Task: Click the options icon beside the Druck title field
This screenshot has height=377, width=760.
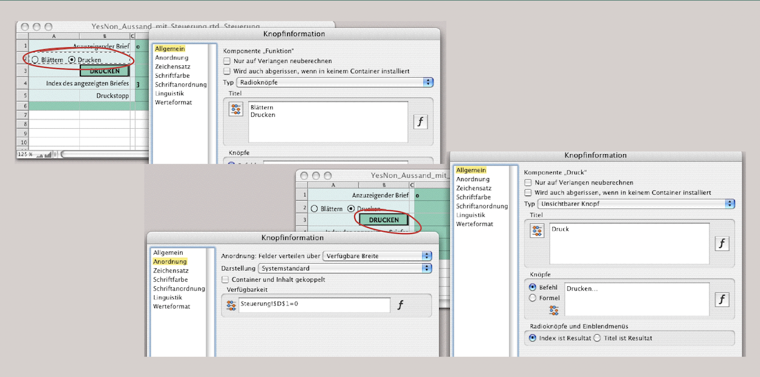Action: pyautogui.click(x=537, y=231)
